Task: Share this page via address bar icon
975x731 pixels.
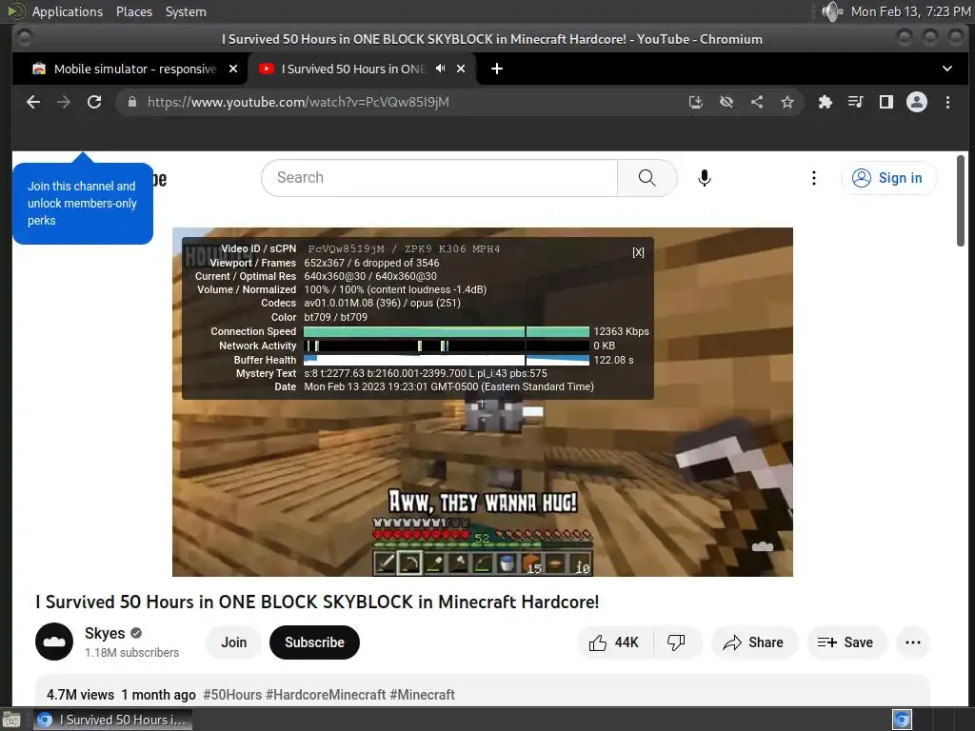Action: (x=757, y=102)
